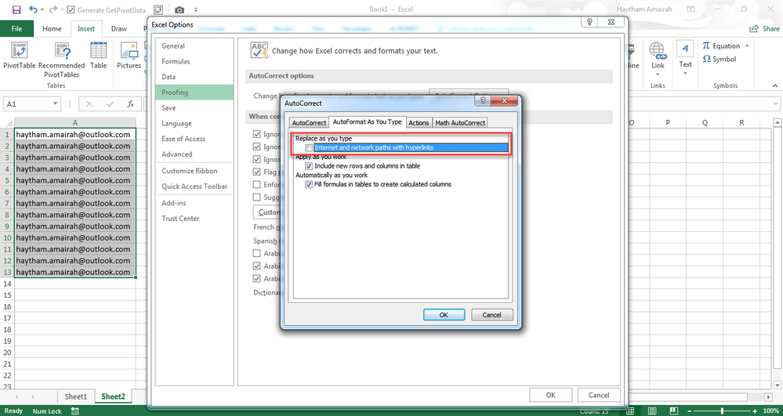Viewport: 783px width, 416px height.
Task: Open the Math AutoCorrect tab
Action: tap(460, 123)
